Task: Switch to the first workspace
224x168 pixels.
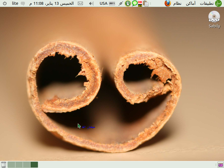Action: tap(11, 165)
